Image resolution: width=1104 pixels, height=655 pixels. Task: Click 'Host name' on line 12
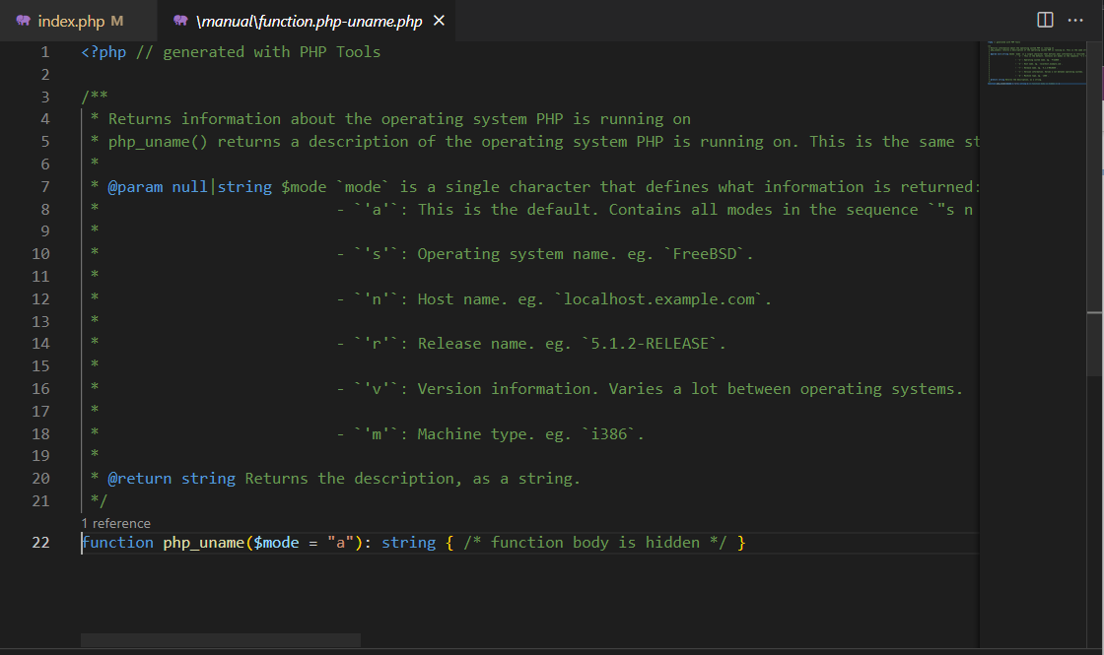click(459, 299)
